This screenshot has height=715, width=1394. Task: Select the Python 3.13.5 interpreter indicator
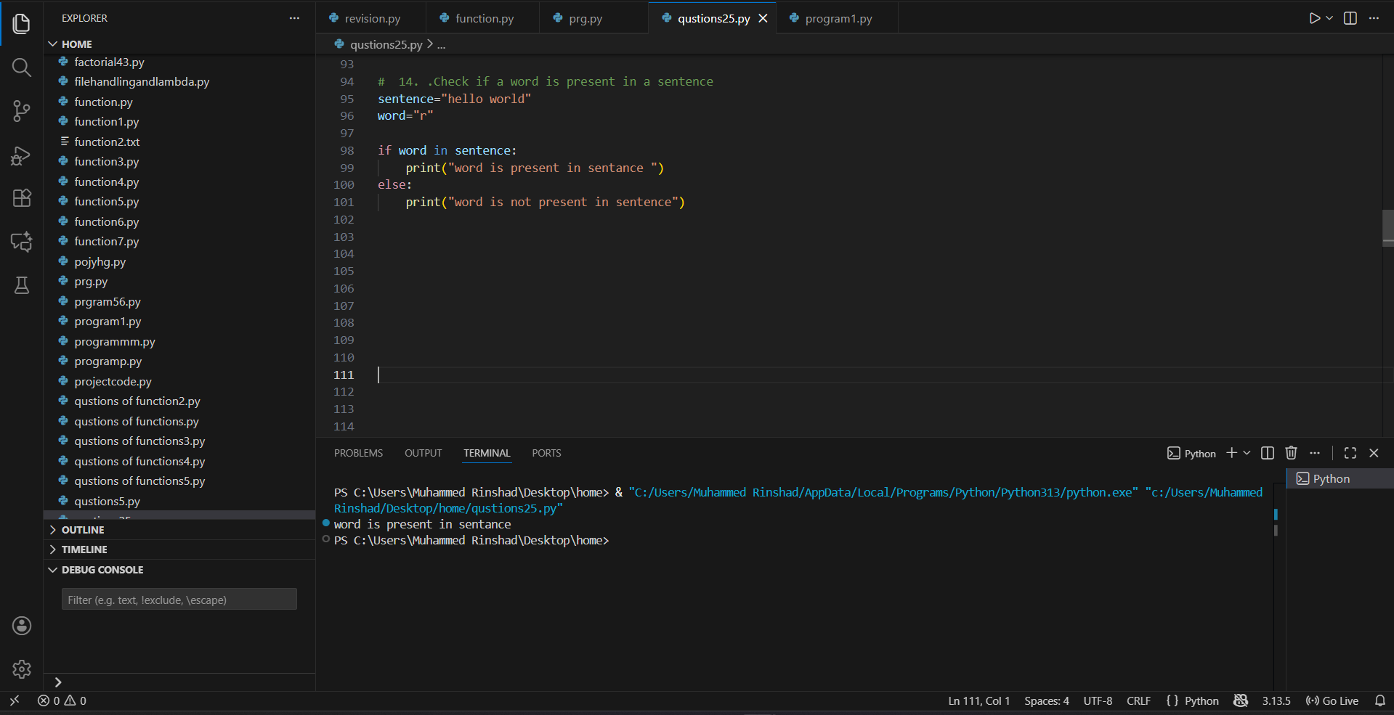point(1276,700)
